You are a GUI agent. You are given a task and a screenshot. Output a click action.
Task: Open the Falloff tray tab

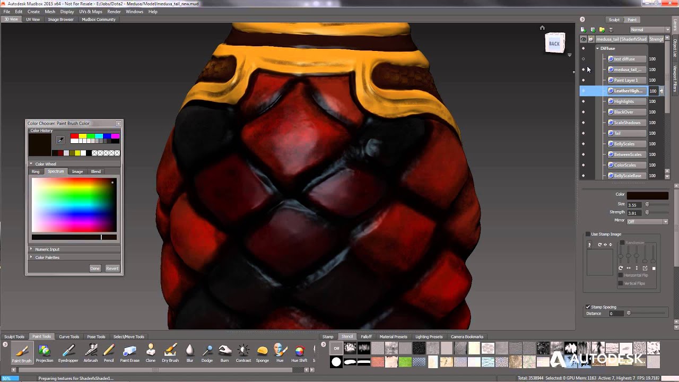(367, 336)
